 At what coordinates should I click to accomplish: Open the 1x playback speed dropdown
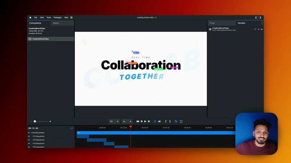pyautogui.click(x=127, y=121)
